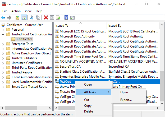Choose Delete in context menu
Viewport: 165px width, 117px height.
[94, 111]
